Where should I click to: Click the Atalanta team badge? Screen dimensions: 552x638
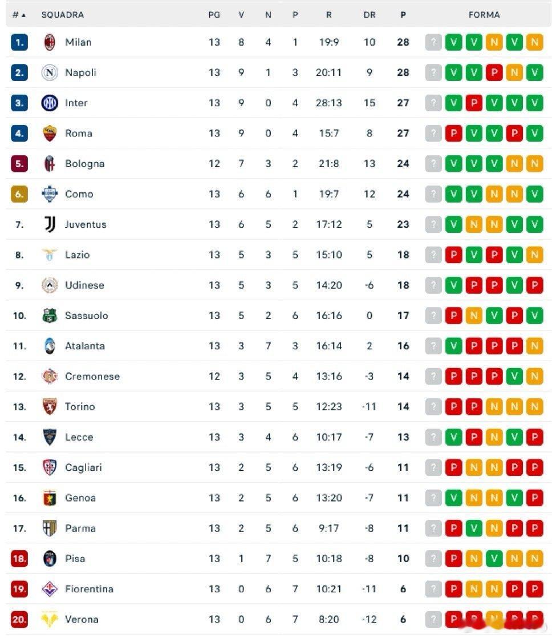pos(50,346)
